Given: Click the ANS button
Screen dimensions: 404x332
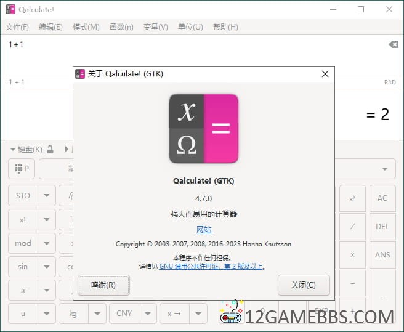Looking at the screenshot, I should click(x=382, y=255).
